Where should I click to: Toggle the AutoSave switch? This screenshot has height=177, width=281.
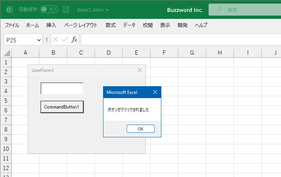pos(49,10)
